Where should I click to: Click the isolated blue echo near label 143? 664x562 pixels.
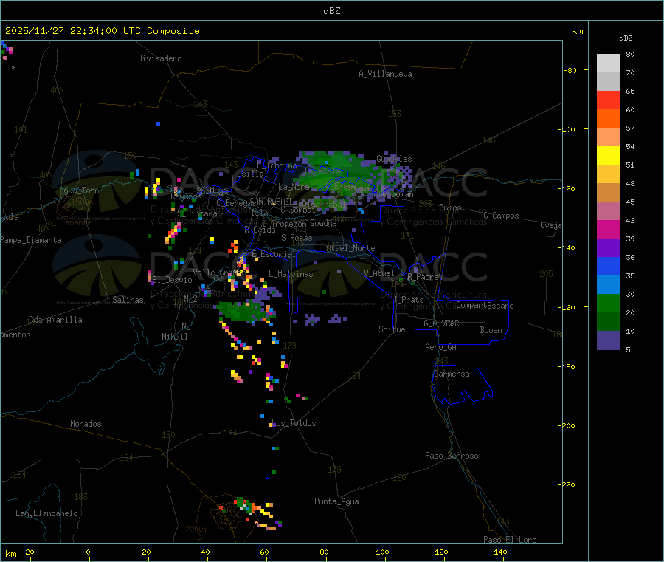coord(158,124)
